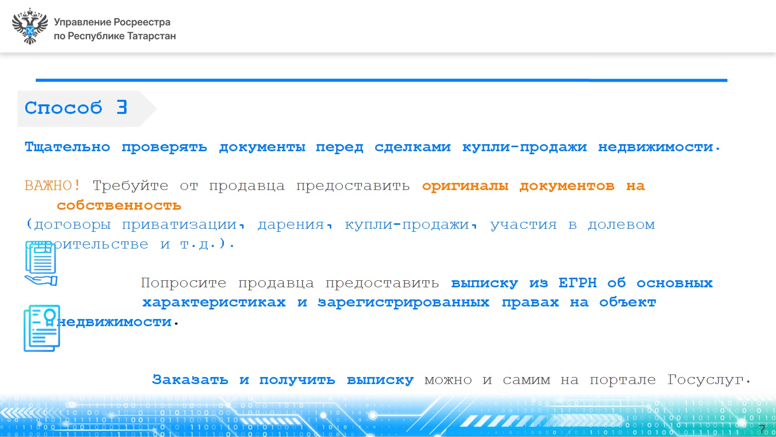Select the slide number 7 indicator
This screenshot has width=776, height=437.
[x=761, y=429]
